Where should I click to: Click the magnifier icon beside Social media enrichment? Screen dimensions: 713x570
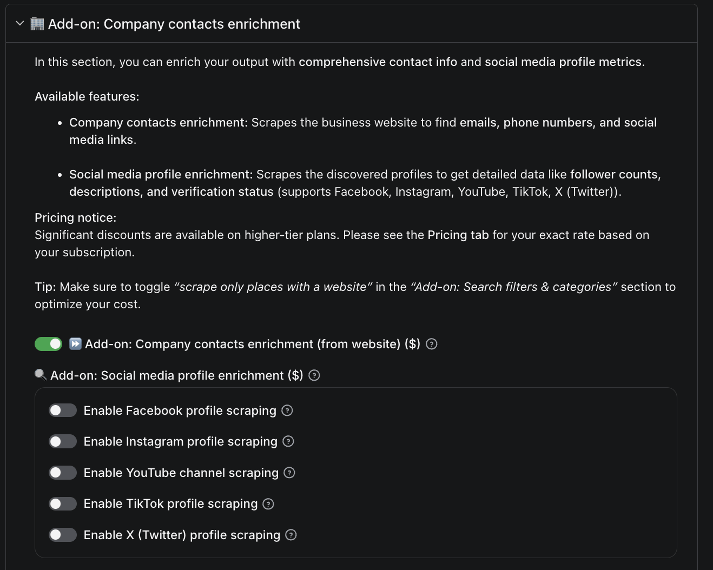[41, 375]
